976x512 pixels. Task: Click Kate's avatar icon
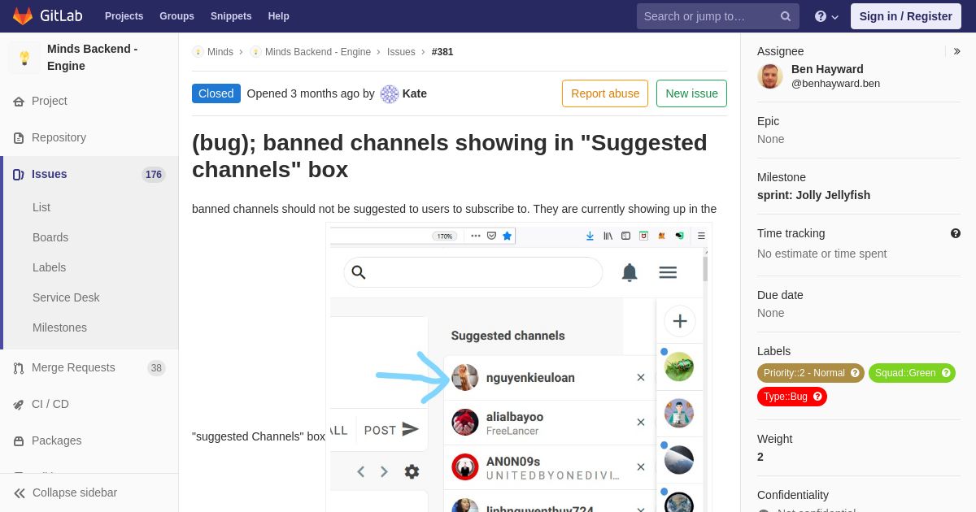(x=390, y=93)
